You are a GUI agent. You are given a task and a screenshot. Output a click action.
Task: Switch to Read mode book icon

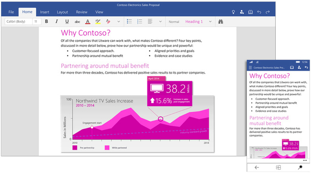pyautogui.click(x=250, y=12)
